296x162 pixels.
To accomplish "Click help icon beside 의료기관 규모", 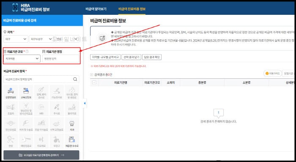I will 27,51.
